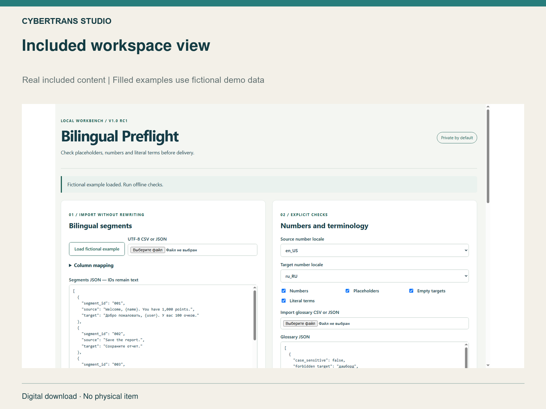Image resolution: width=546 pixels, height=409 pixels.
Task: Click the Segments JSON scrollbar thumb
Action: (255, 315)
